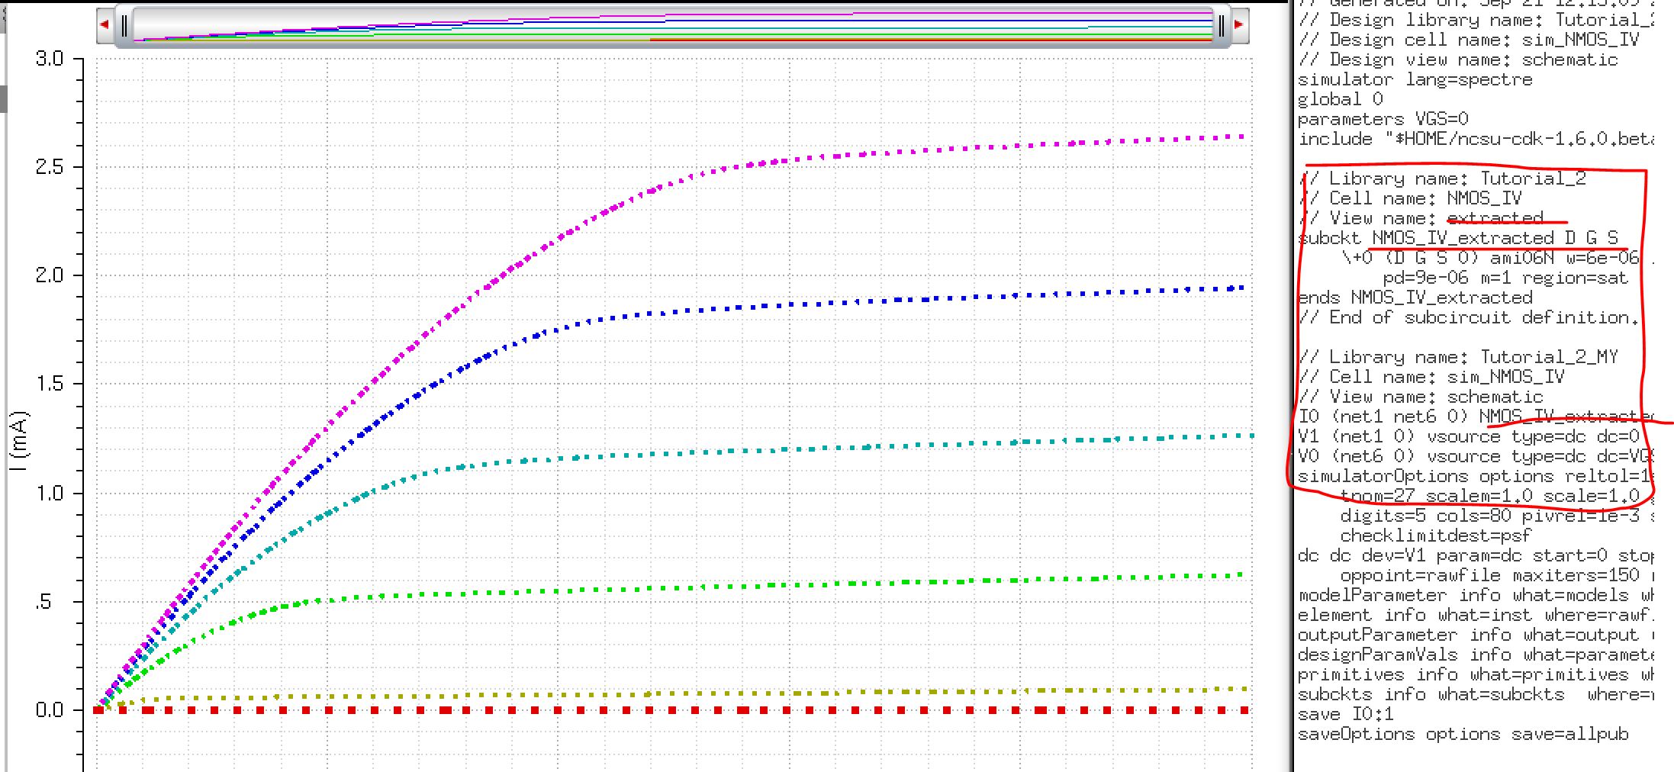Screen dimensions: 1674x772
Task: Click the include "$HOME/ncsu-cdk line
Action: coord(1476,140)
